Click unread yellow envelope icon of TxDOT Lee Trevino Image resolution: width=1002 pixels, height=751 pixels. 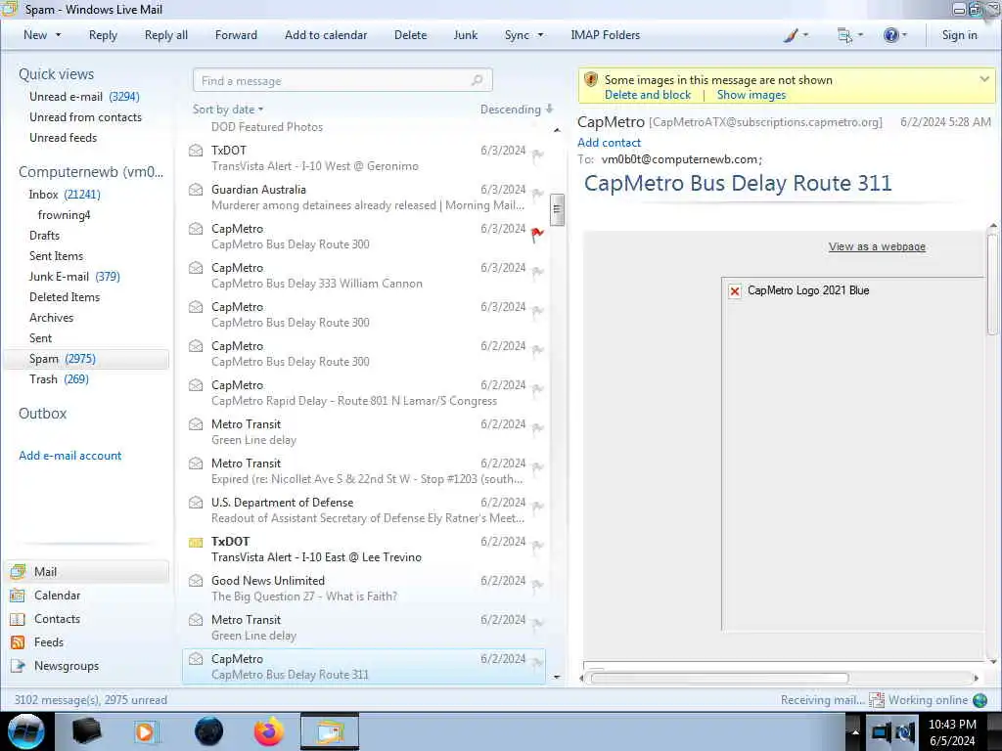[x=196, y=542]
